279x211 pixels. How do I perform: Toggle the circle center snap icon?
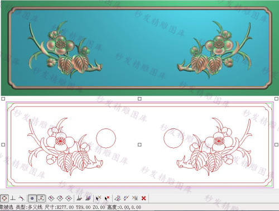pos(4,198)
